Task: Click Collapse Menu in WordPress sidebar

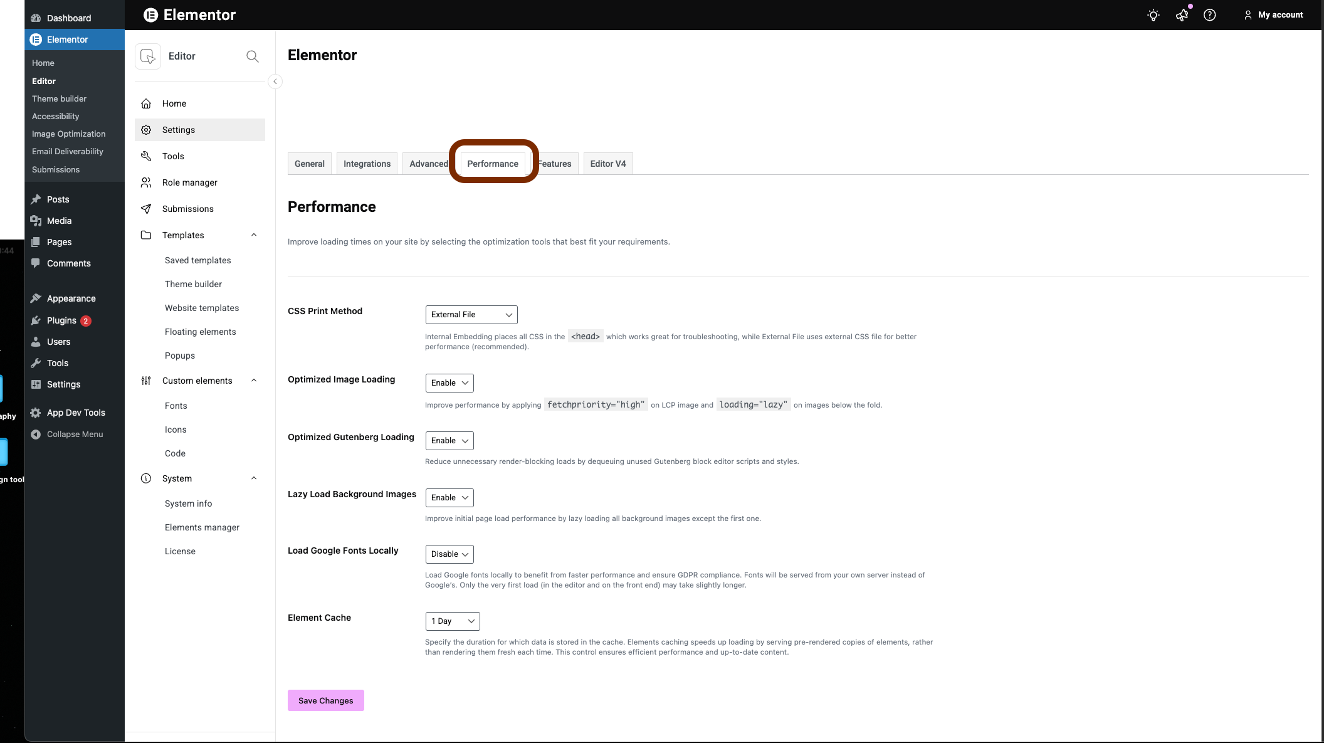Action: pyautogui.click(x=75, y=434)
